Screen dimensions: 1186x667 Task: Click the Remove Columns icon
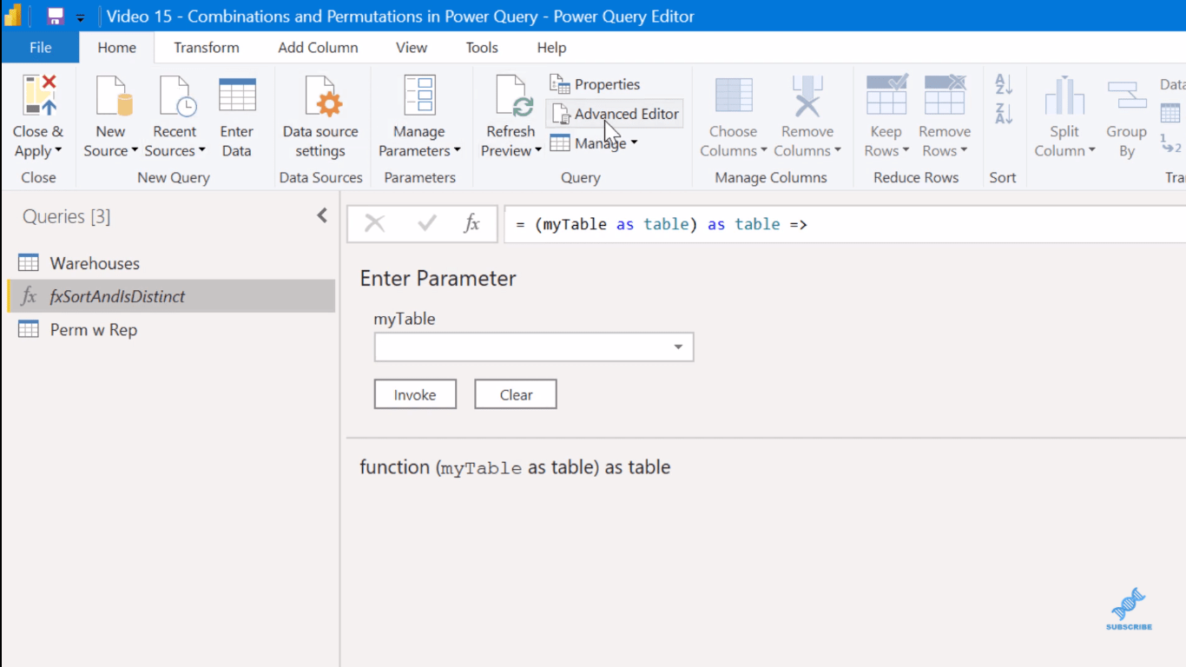pyautogui.click(x=807, y=96)
